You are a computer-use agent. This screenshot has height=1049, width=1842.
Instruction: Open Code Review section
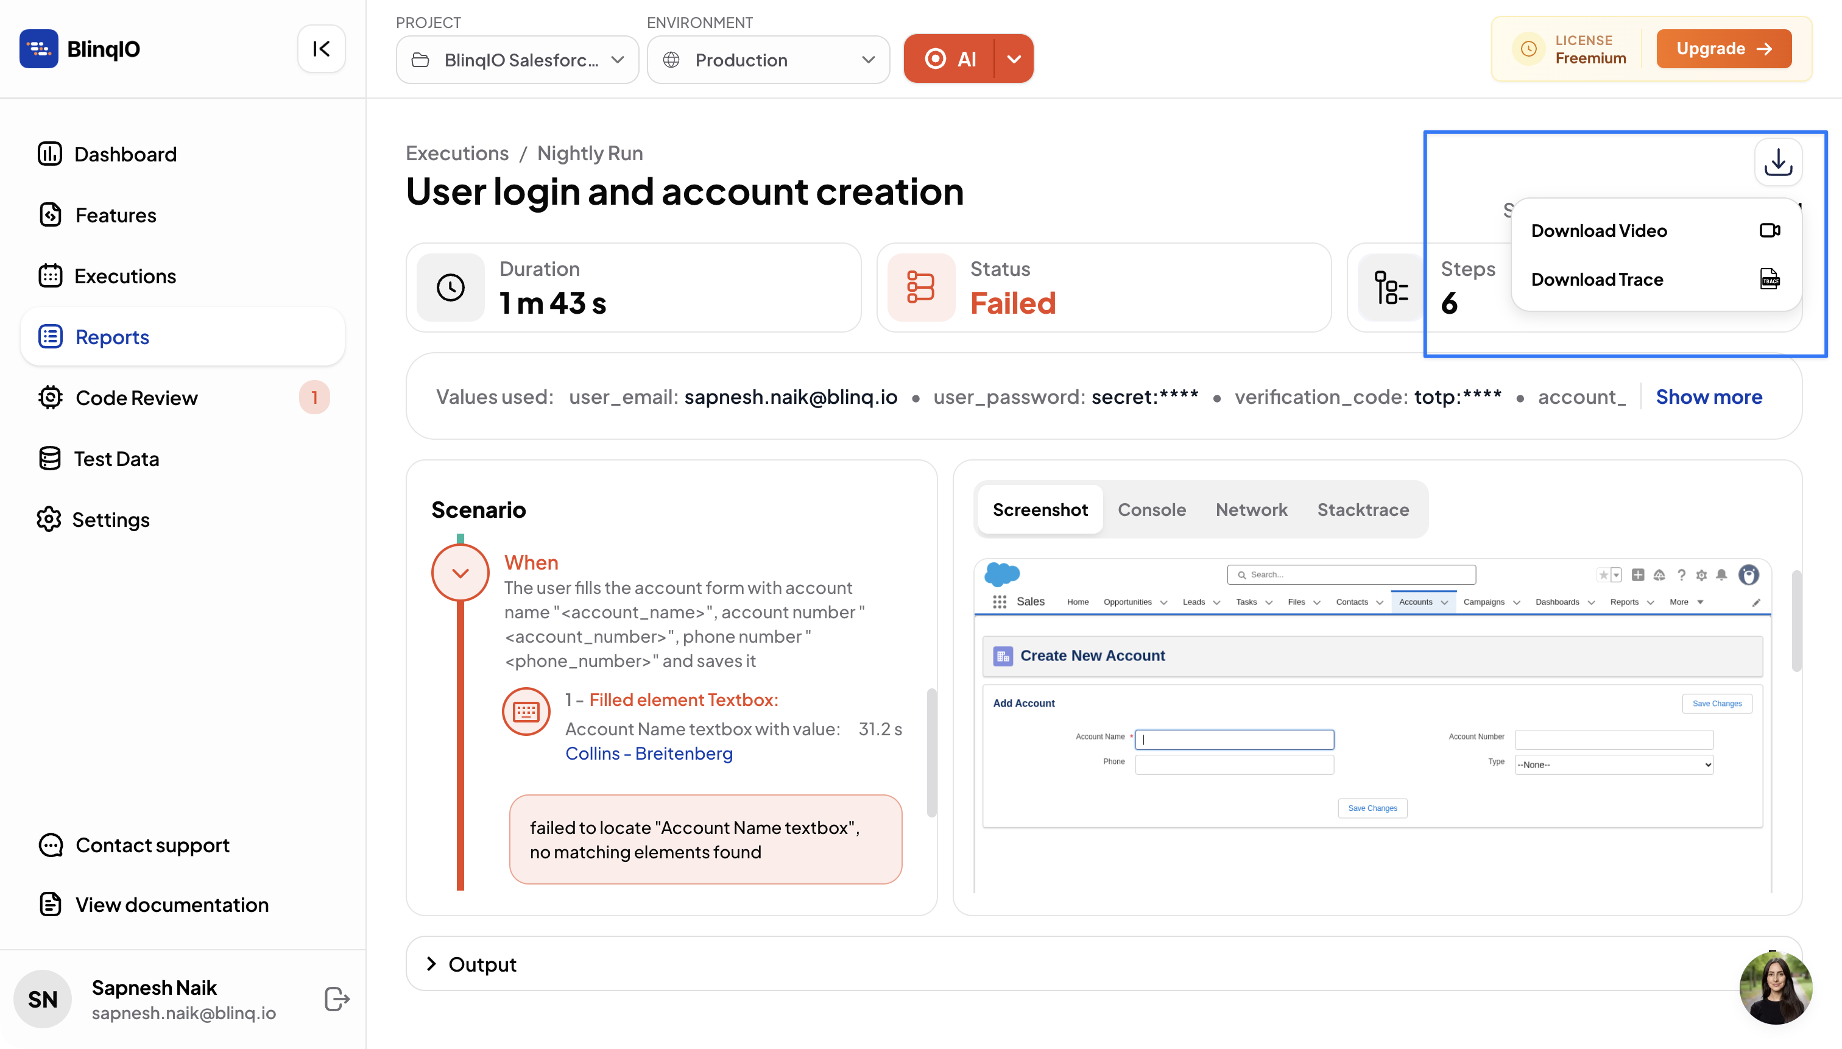136,398
